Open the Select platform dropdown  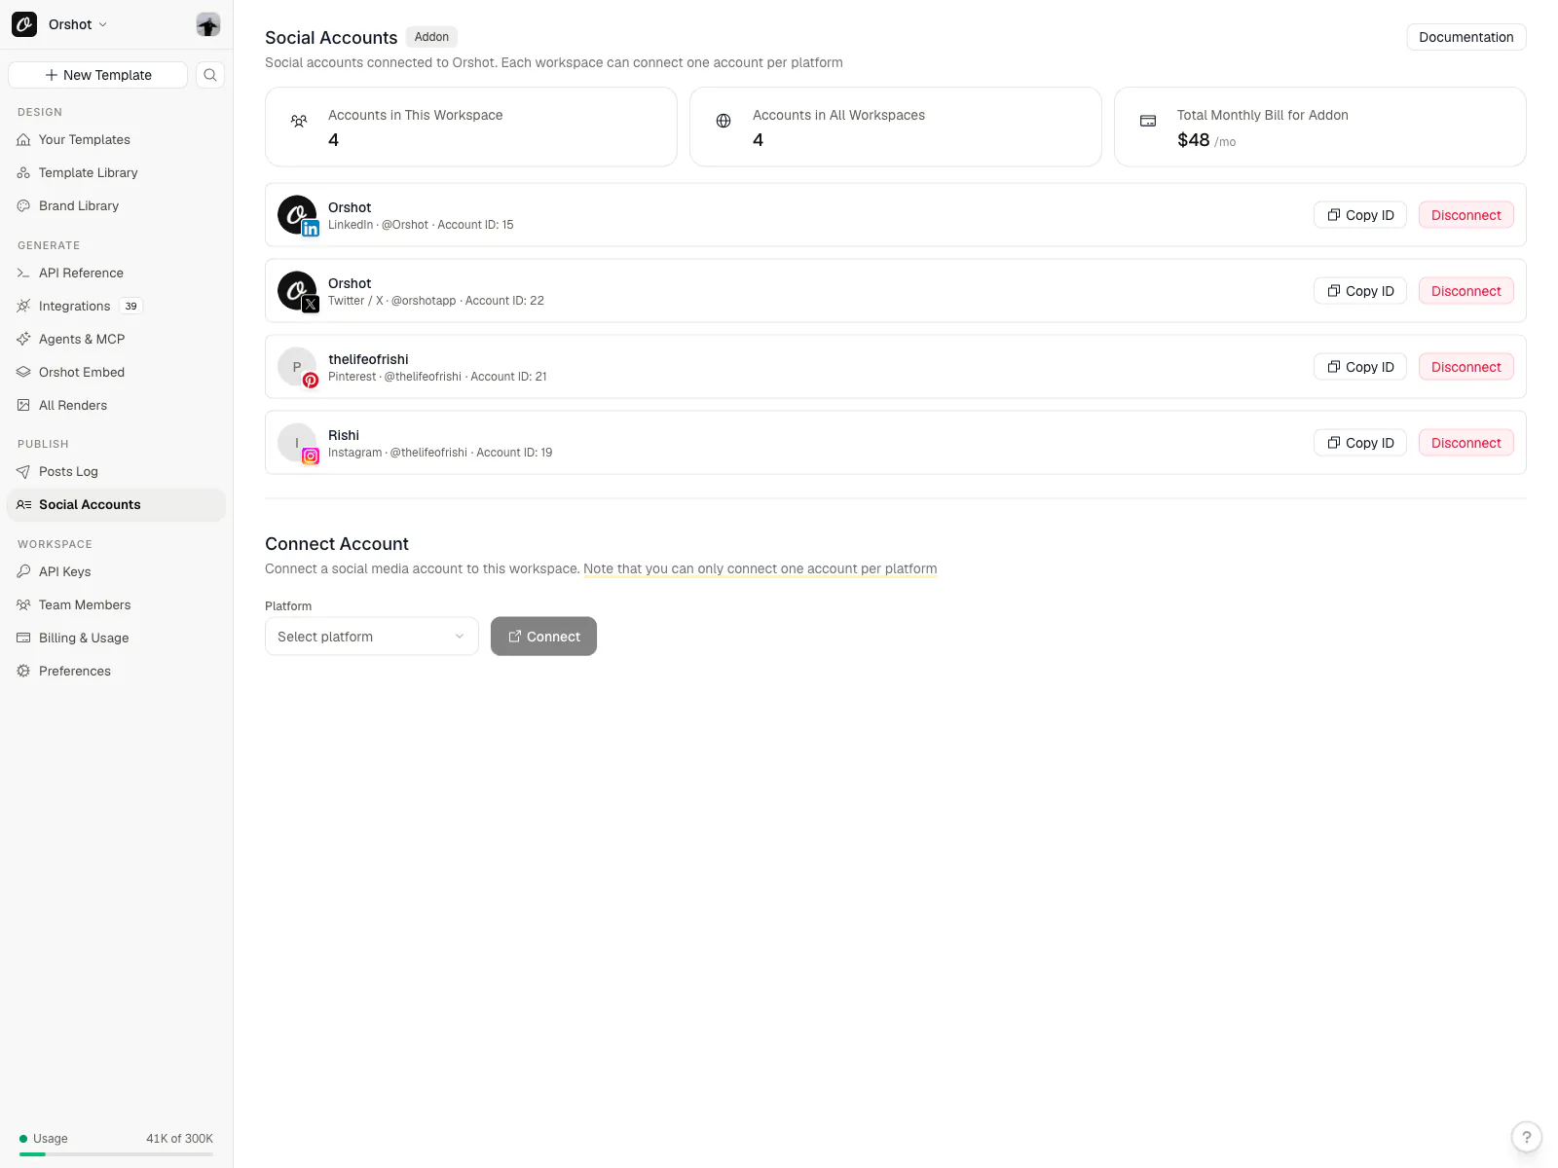click(372, 637)
